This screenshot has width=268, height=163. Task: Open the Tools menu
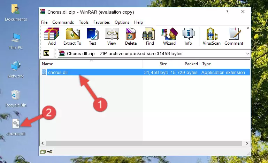coord(84,22)
